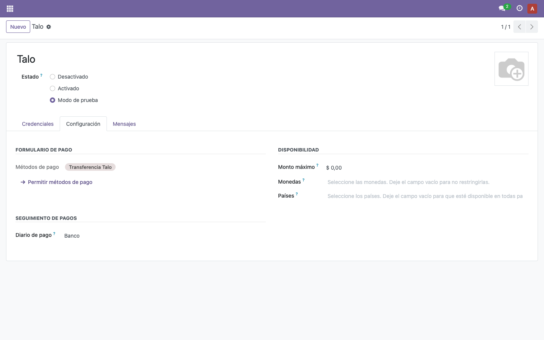The image size is (544, 340).
Task: Show help tooltip for Estado
Action: (41, 75)
